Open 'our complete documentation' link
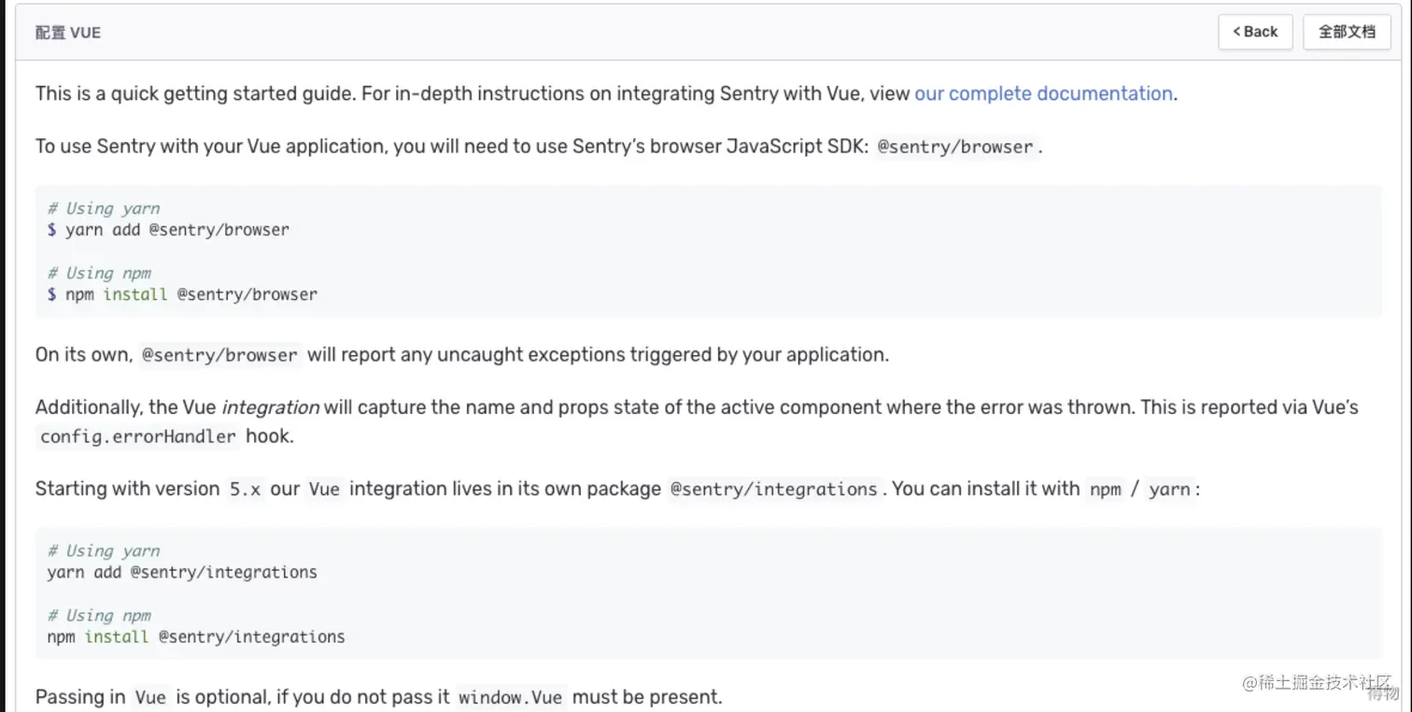Screen dimensions: 1412x712 click(1043, 93)
